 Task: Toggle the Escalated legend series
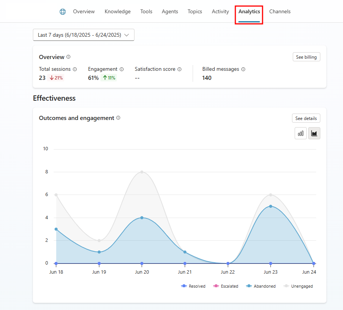pyautogui.click(x=226, y=286)
